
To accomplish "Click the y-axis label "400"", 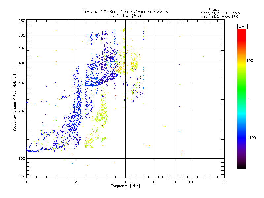I will click(x=22, y=63).
